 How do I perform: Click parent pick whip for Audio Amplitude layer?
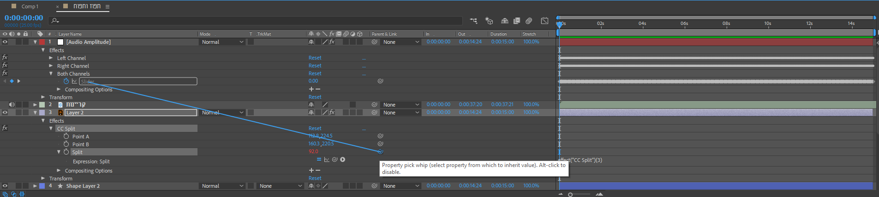tap(374, 42)
